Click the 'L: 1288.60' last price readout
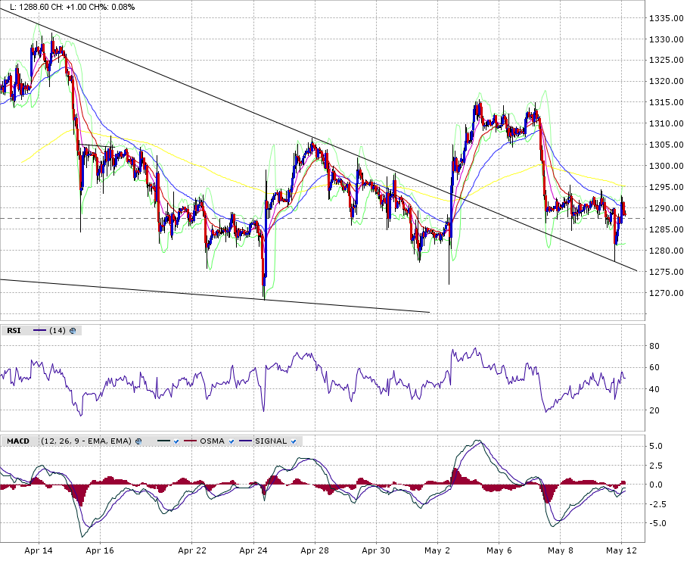Screen dimensions: 690x561 click(28, 7)
